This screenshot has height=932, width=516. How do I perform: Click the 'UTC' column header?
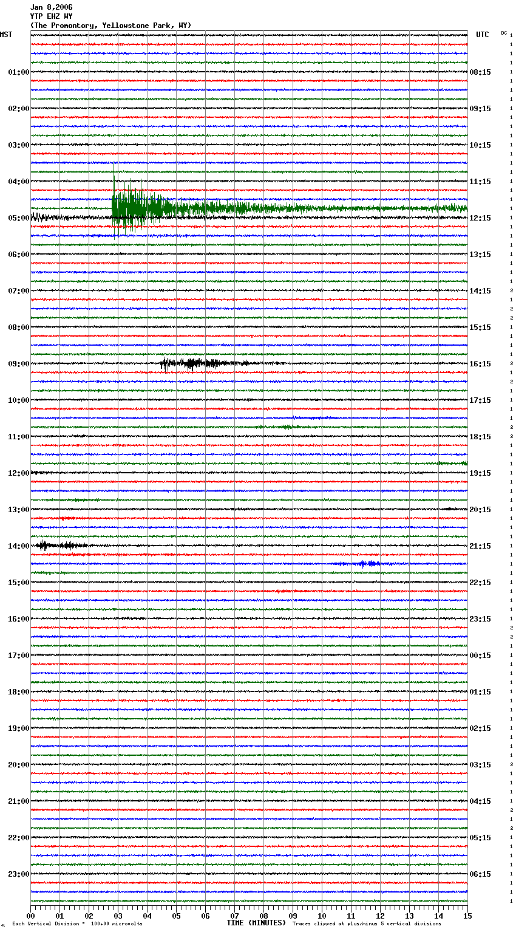pyautogui.click(x=483, y=35)
